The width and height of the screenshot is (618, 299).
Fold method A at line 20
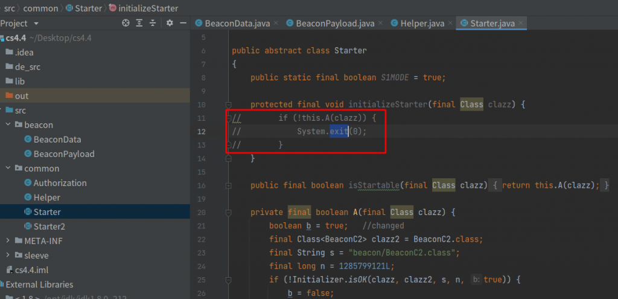coord(228,213)
